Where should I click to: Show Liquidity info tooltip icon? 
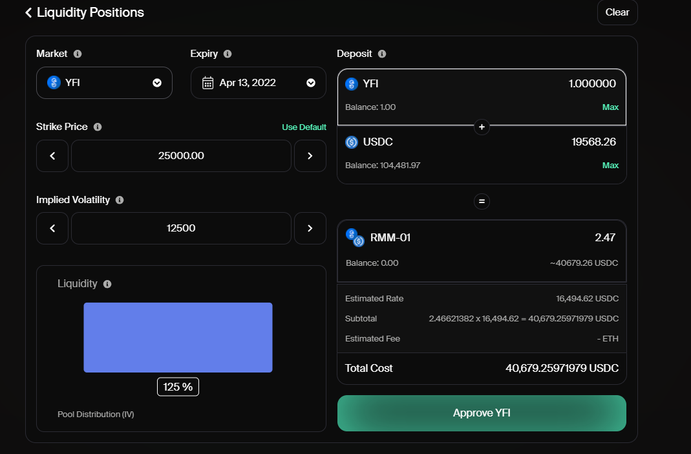[107, 284]
